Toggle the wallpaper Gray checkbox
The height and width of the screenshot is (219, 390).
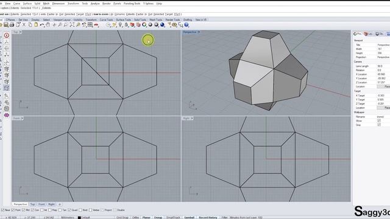point(379,125)
